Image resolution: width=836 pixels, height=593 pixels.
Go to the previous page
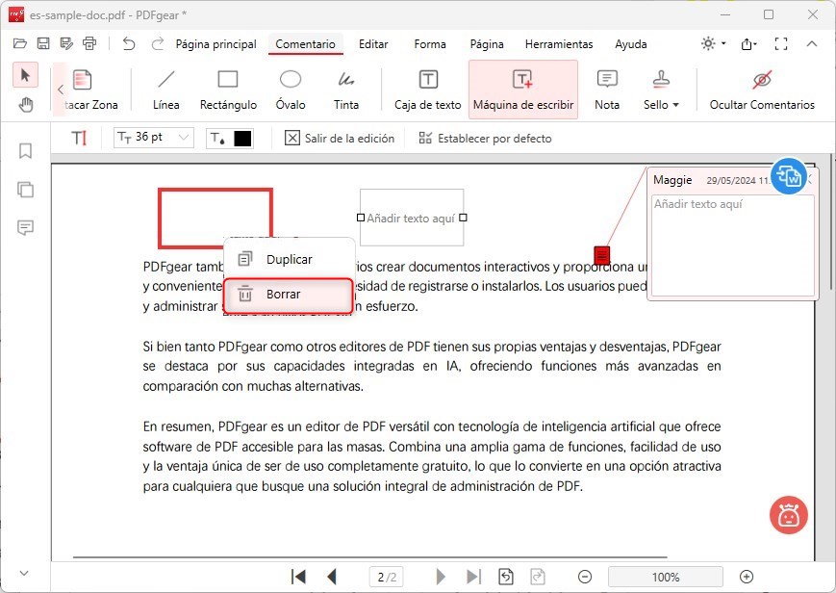(332, 577)
